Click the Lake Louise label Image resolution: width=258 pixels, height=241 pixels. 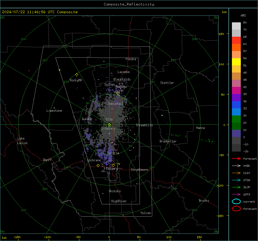click(22, 141)
